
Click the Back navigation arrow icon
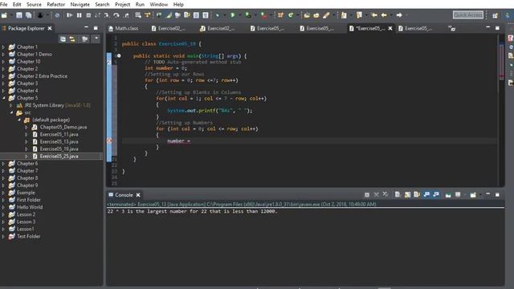pos(384,15)
